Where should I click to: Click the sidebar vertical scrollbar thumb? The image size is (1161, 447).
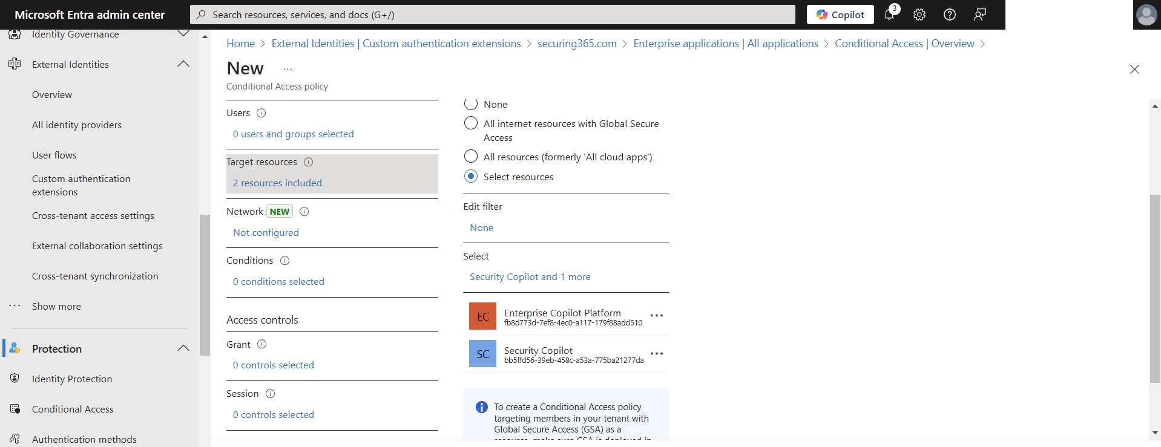click(x=205, y=284)
